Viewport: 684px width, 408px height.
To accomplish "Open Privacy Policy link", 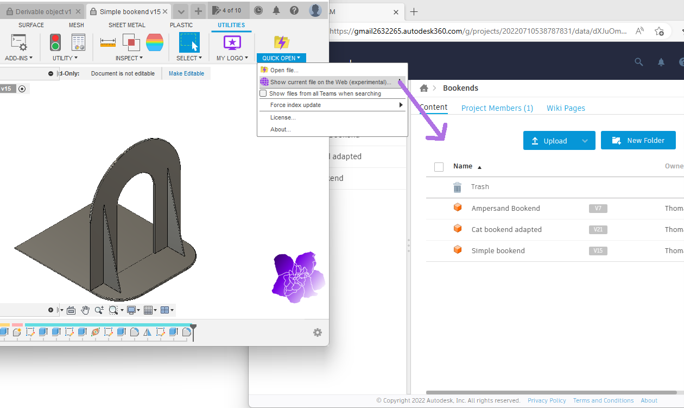I will coord(547,400).
